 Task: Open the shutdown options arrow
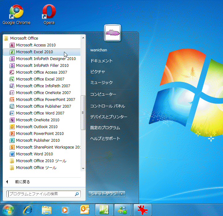coord(122,194)
